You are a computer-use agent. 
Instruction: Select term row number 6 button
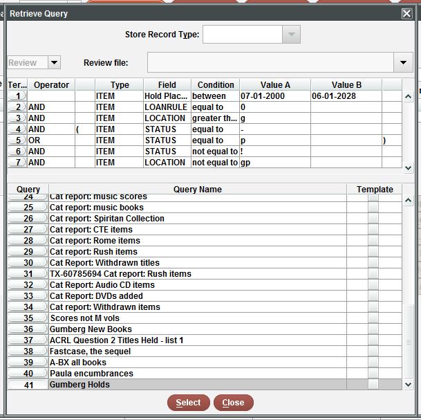point(17,152)
